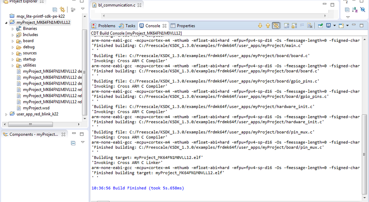Click the Binaries folder icon
The height and width of the screenshot is (202, 369).
(18, 28)
